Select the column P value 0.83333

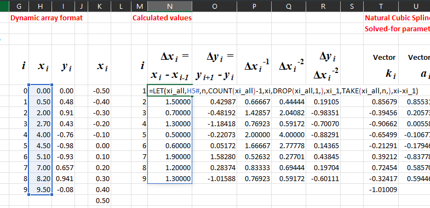pyautogui.click(x=254, y=168)
